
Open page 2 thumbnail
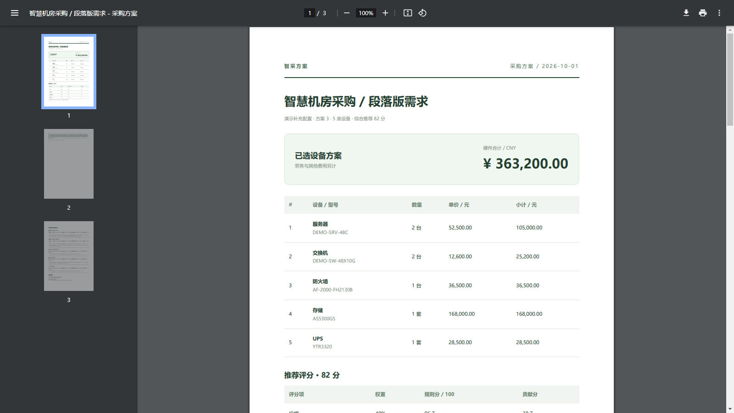click(69, 164)
